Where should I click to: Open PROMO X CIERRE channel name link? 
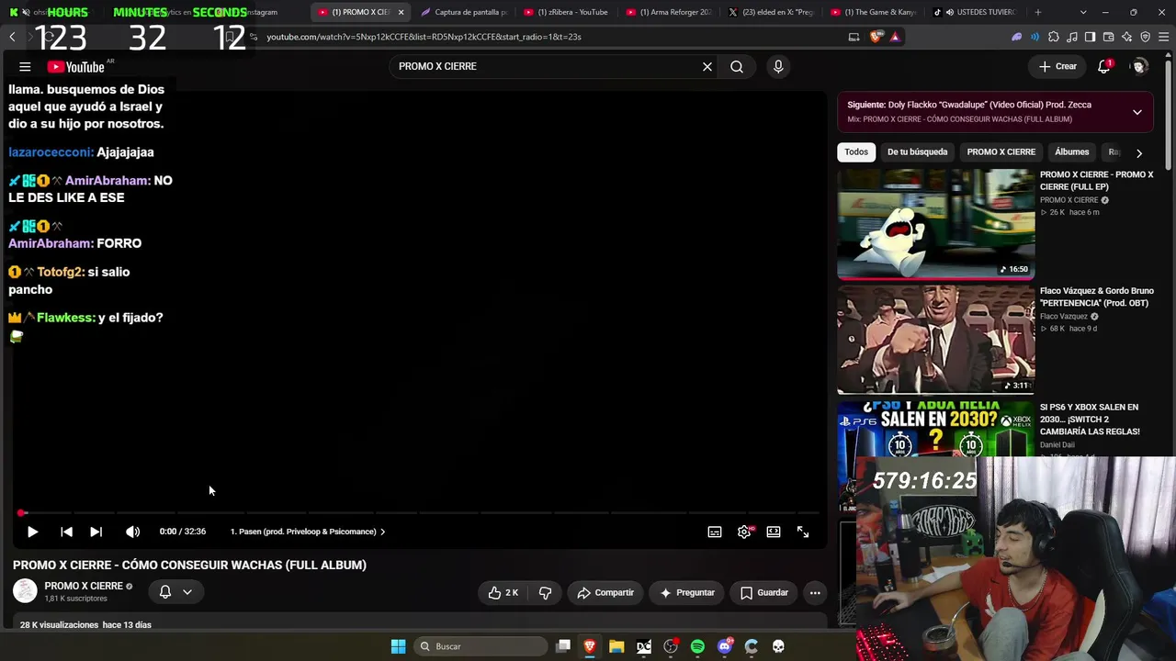(84, 586)
